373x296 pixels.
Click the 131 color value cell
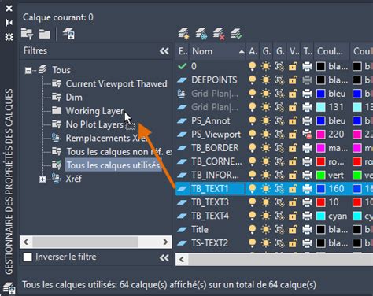point(336,107)
